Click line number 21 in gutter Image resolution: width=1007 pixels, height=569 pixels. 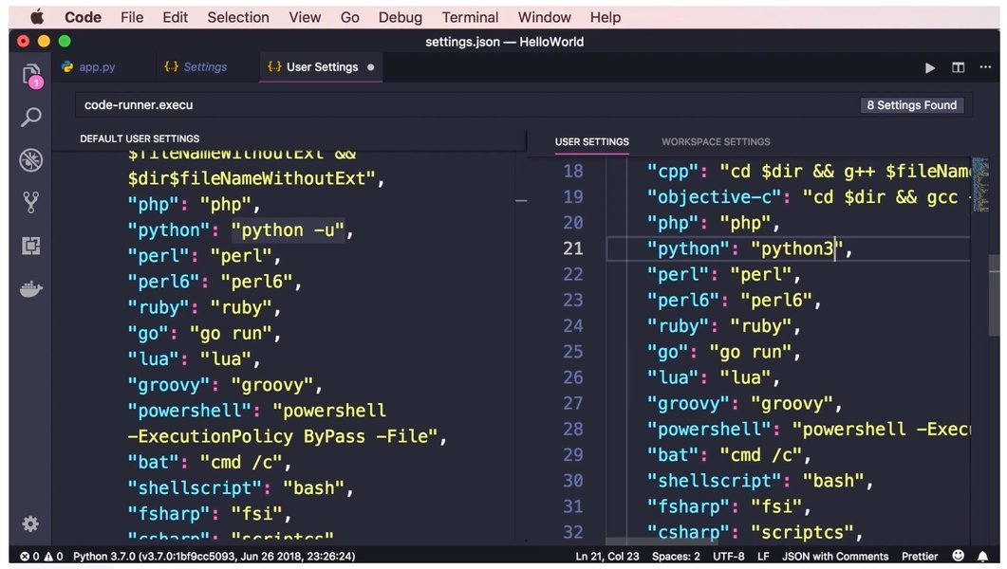pyautogui.click(x=573, y=248)
